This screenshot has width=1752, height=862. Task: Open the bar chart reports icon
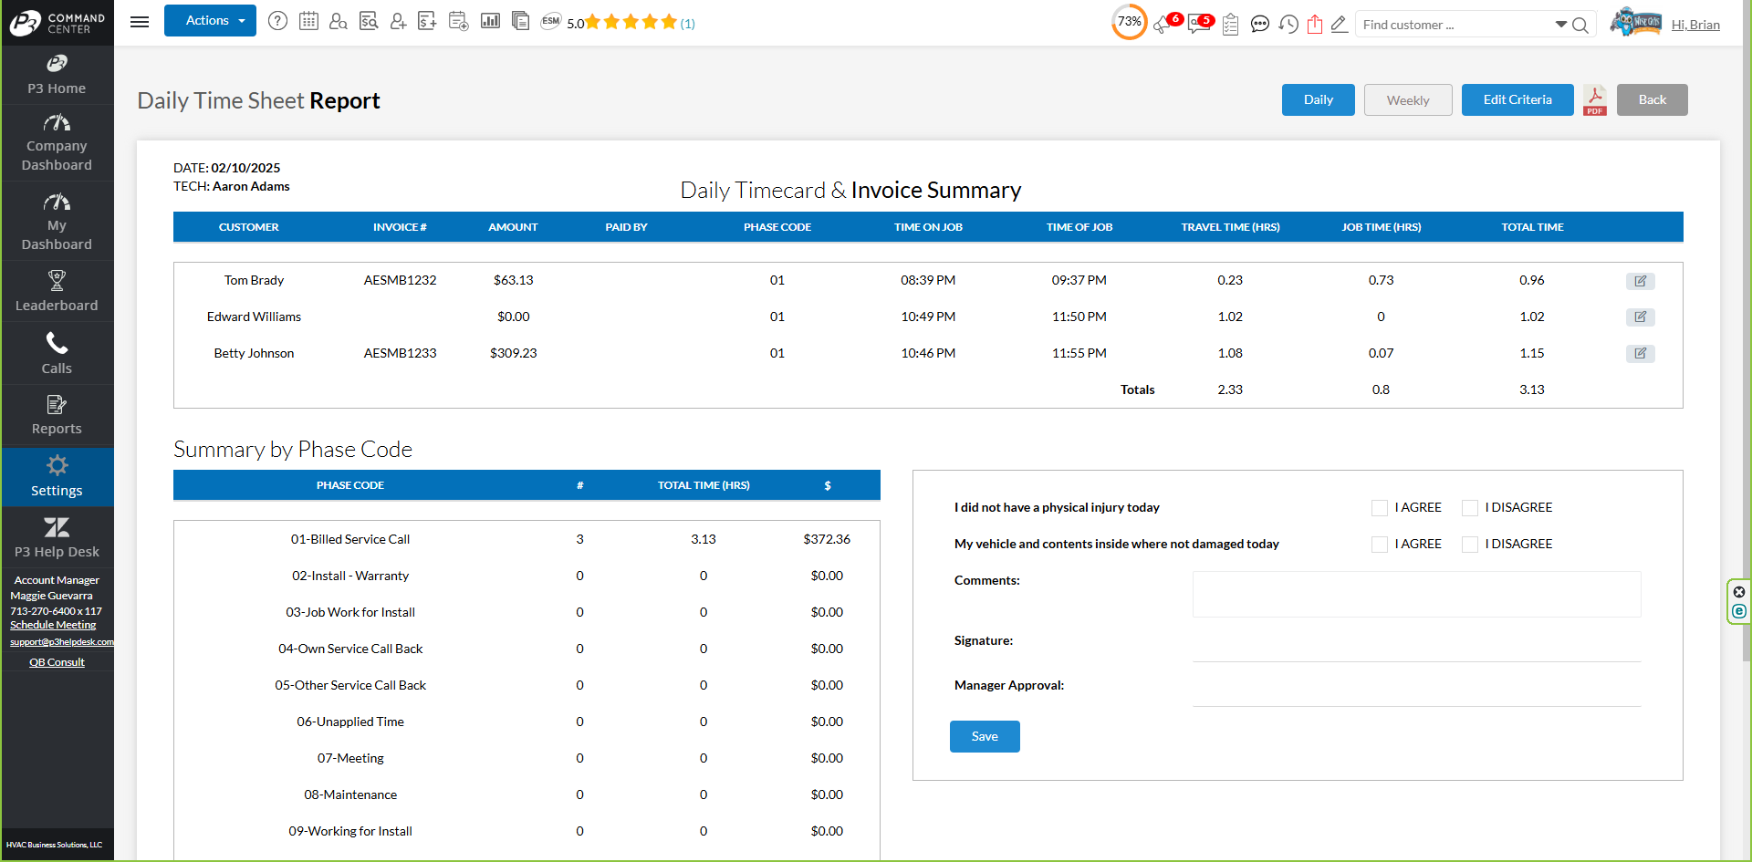coord(490,21)
